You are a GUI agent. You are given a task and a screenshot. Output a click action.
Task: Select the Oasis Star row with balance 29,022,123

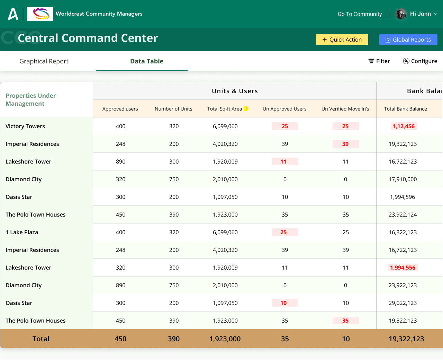[x=221, y=303]
